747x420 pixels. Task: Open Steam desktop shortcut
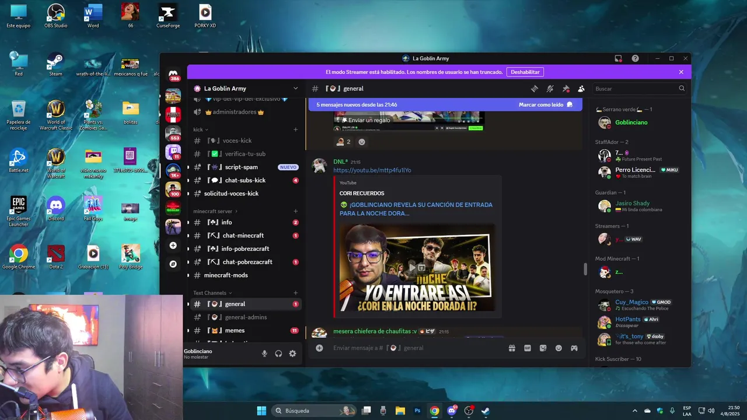pyautogui.click(x=55, y=64)
